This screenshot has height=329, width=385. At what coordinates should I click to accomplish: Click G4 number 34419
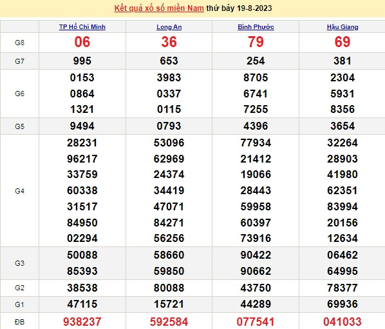coord(169,190)
